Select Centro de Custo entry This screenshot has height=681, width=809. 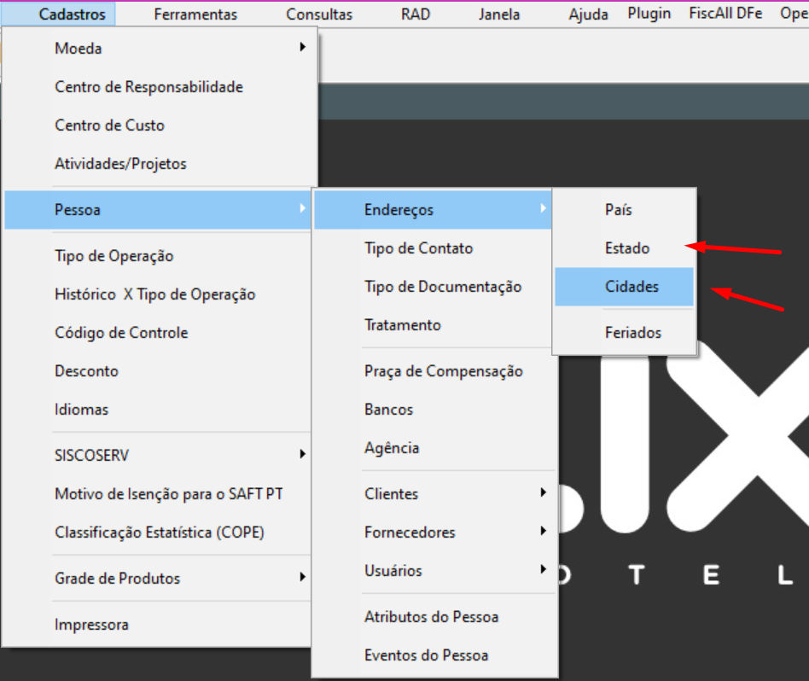158,125
